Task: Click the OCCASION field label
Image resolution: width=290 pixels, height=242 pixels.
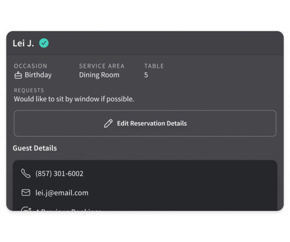Action: click(31, 66)
